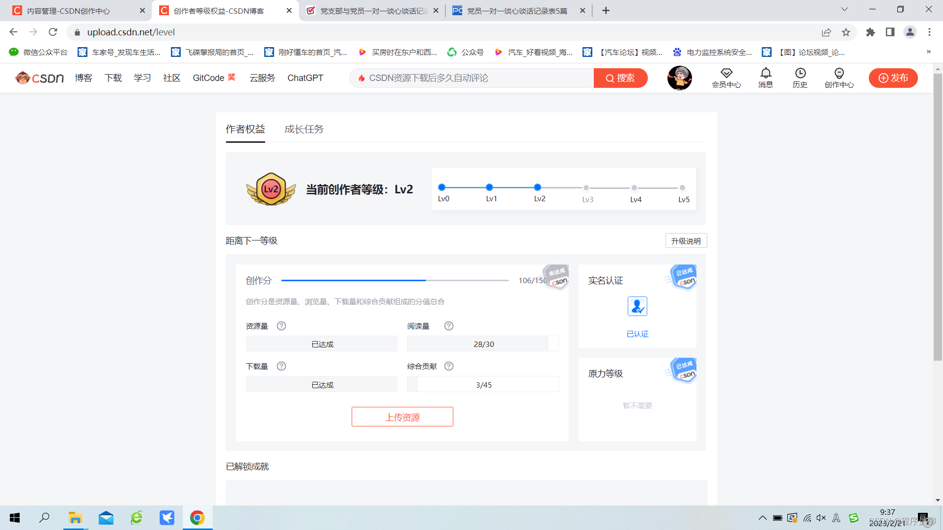This screenshot has height=530, width=943.
Task: Open the 博客 nav menu item
Action: [x=83, y=78]
